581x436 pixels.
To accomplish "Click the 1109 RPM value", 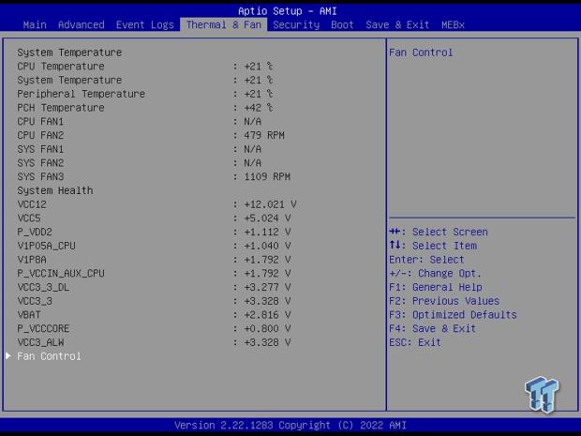I will [267, 177].
